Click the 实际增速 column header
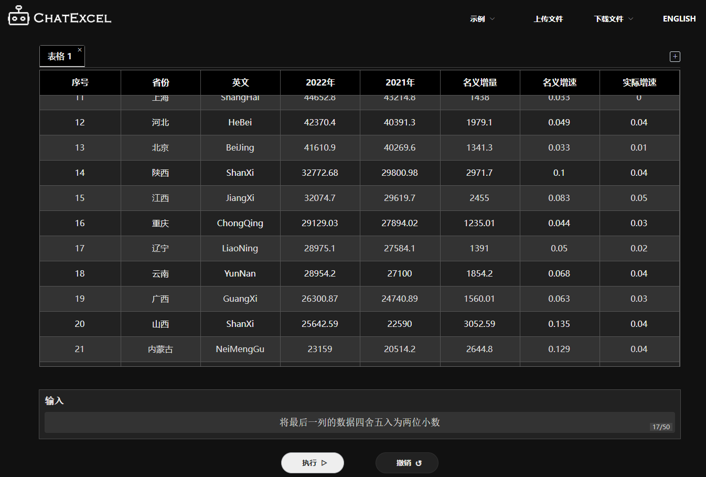 (639, 82)
